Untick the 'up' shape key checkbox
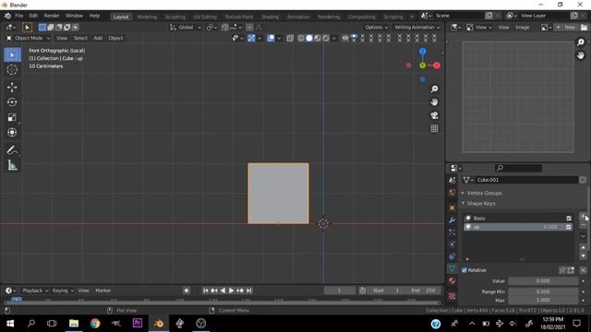 point(569,227)
